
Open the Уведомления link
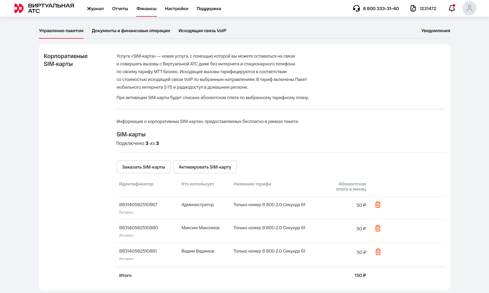435,31
